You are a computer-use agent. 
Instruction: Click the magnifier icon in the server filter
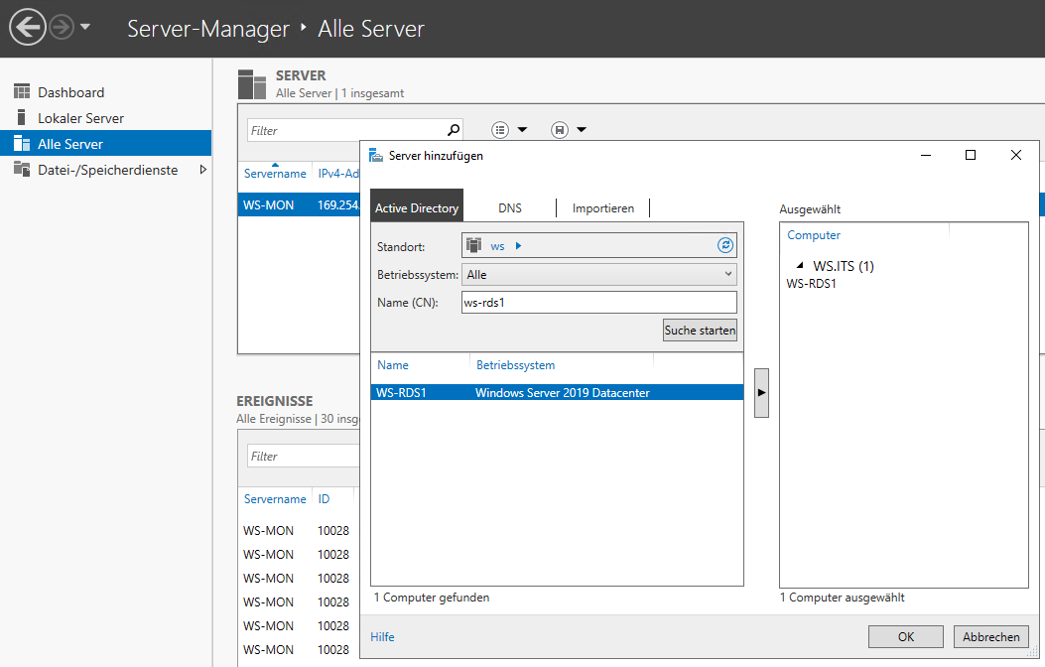tap(454, 130)
